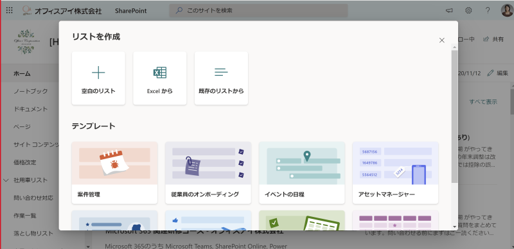The height and width of the screenshot is (249, 514).
Task: Click the このサイトを検索 search box
Action: click(258, 10)
